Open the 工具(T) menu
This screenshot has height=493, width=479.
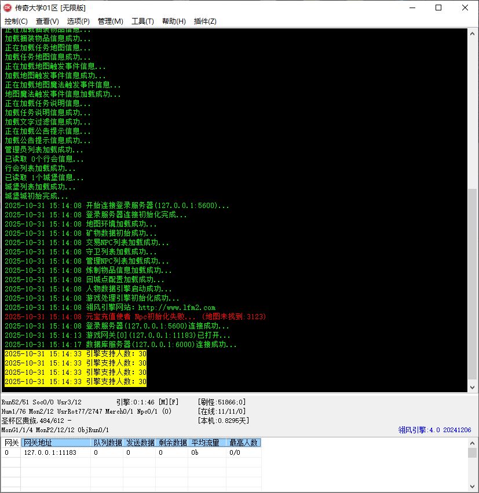pyautogui.click(x=142, y=21)
